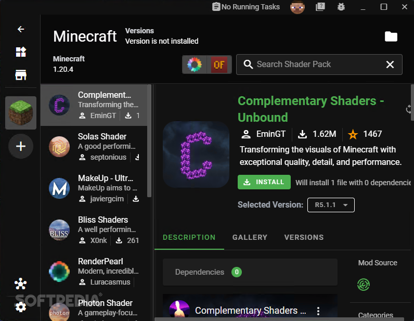414x321 pixels.
Task: Click the bottom horizontal scrollbar
Action: click(279, 319)
